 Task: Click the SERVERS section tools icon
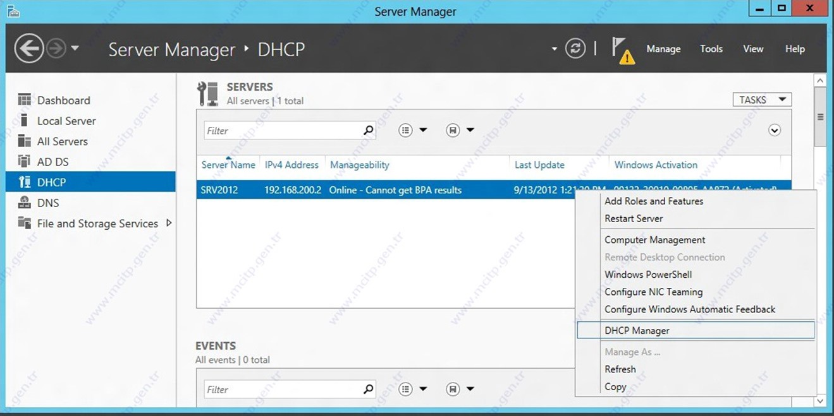[207, 93]
